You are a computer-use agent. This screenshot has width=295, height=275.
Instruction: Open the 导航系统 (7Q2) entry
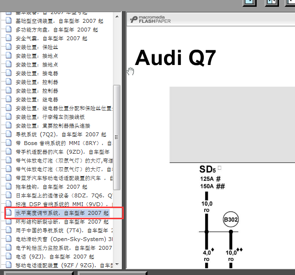pyautogui.click(x=61, y=135)
